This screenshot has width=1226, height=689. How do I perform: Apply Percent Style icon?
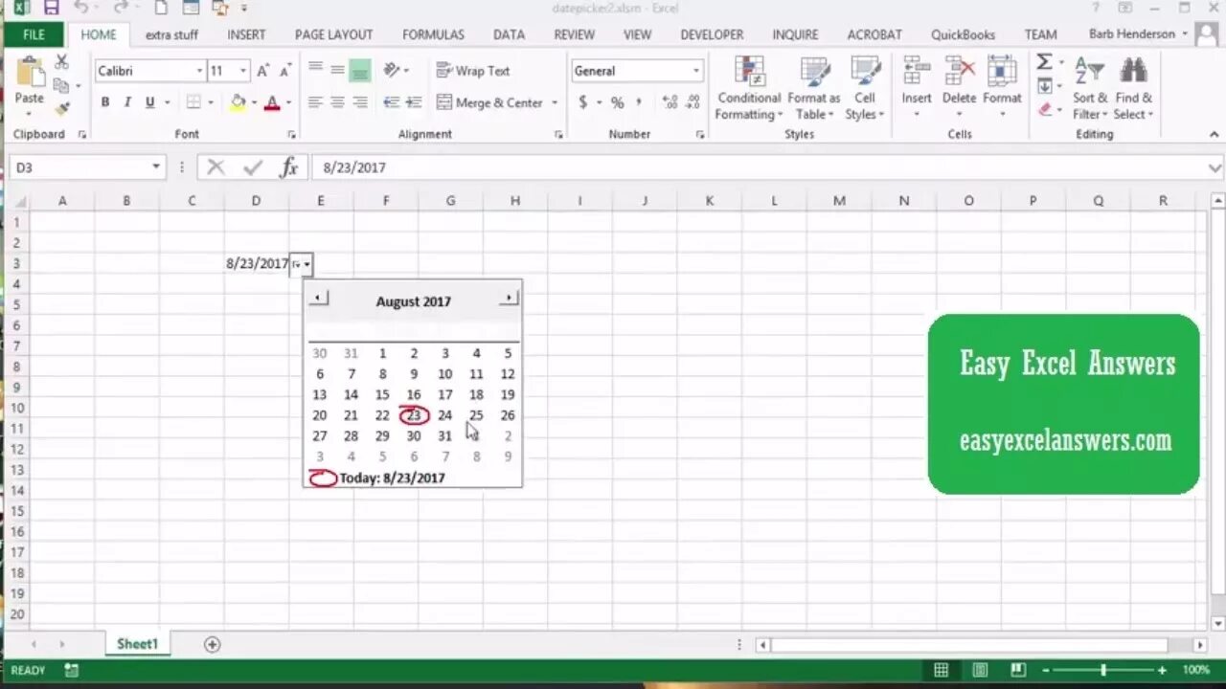point(617,102)
